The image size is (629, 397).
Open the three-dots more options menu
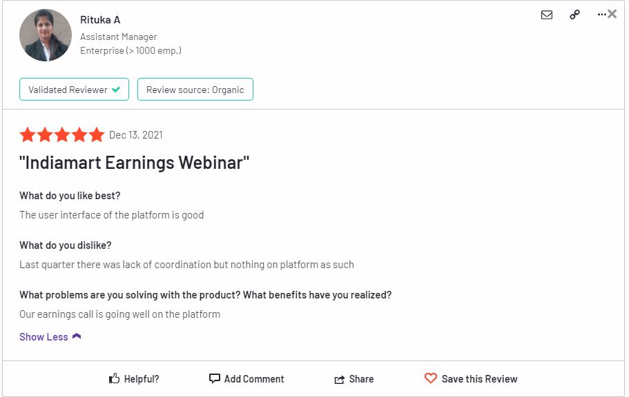click(601, 14)
